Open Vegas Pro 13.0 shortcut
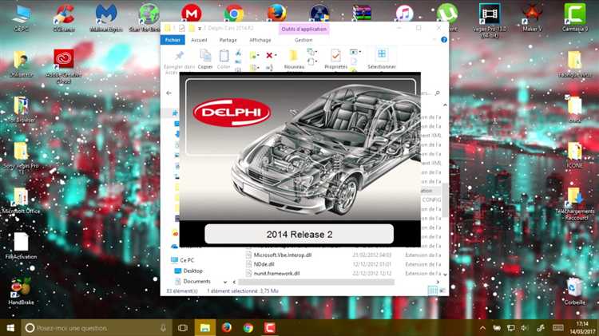599x336 pixels. click(490, 20)
